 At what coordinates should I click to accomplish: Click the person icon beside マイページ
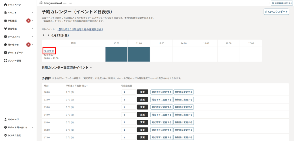point(5,119)
